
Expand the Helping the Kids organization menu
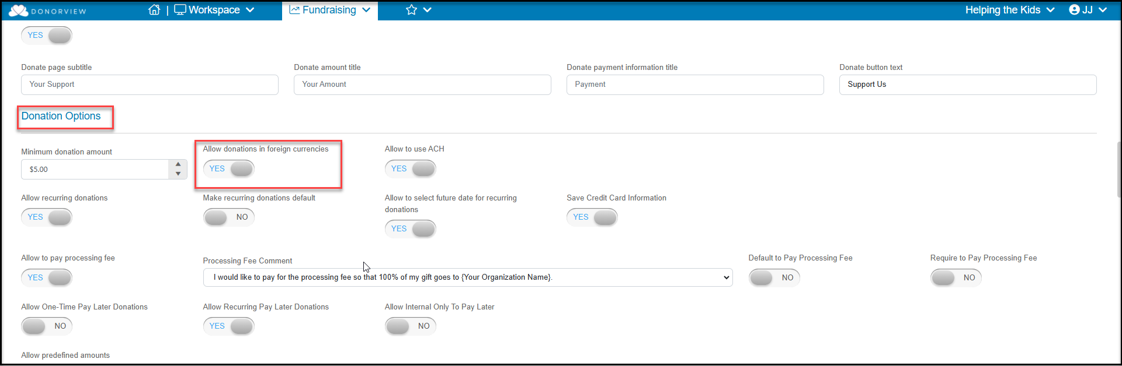pyautogui.click(x=1009, y=10)
